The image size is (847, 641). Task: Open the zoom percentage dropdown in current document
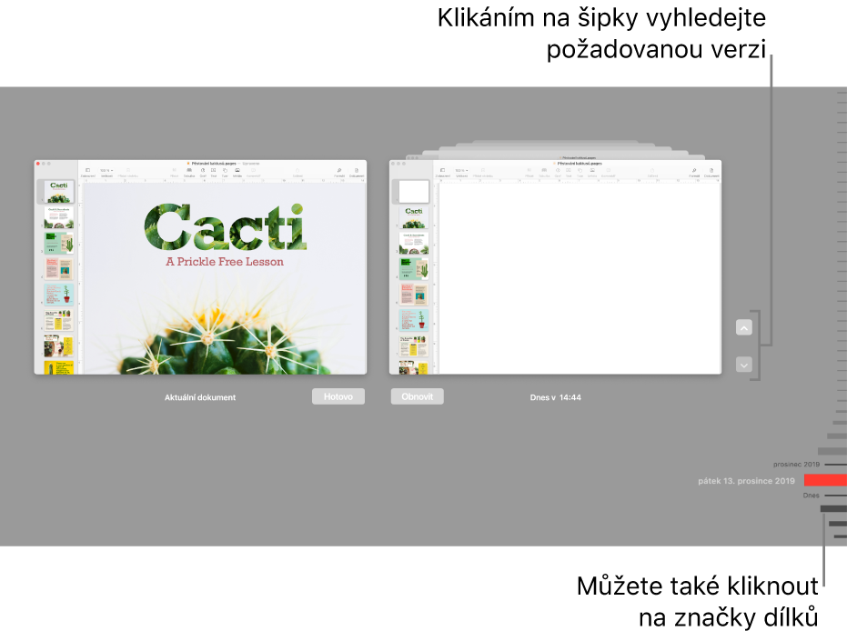(106, 171)
